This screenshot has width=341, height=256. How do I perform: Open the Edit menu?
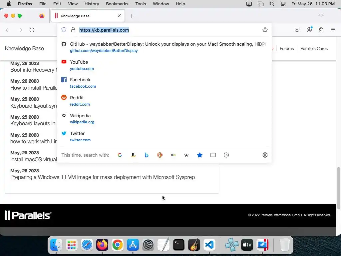click(x=57, y=4)
